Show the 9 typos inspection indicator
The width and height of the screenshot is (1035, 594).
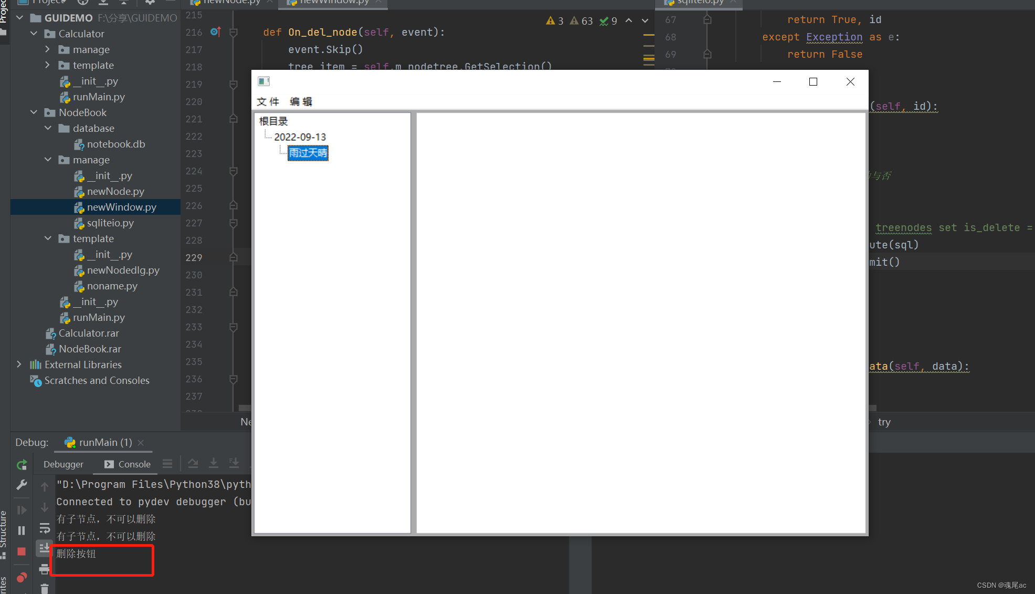(608, 21)
